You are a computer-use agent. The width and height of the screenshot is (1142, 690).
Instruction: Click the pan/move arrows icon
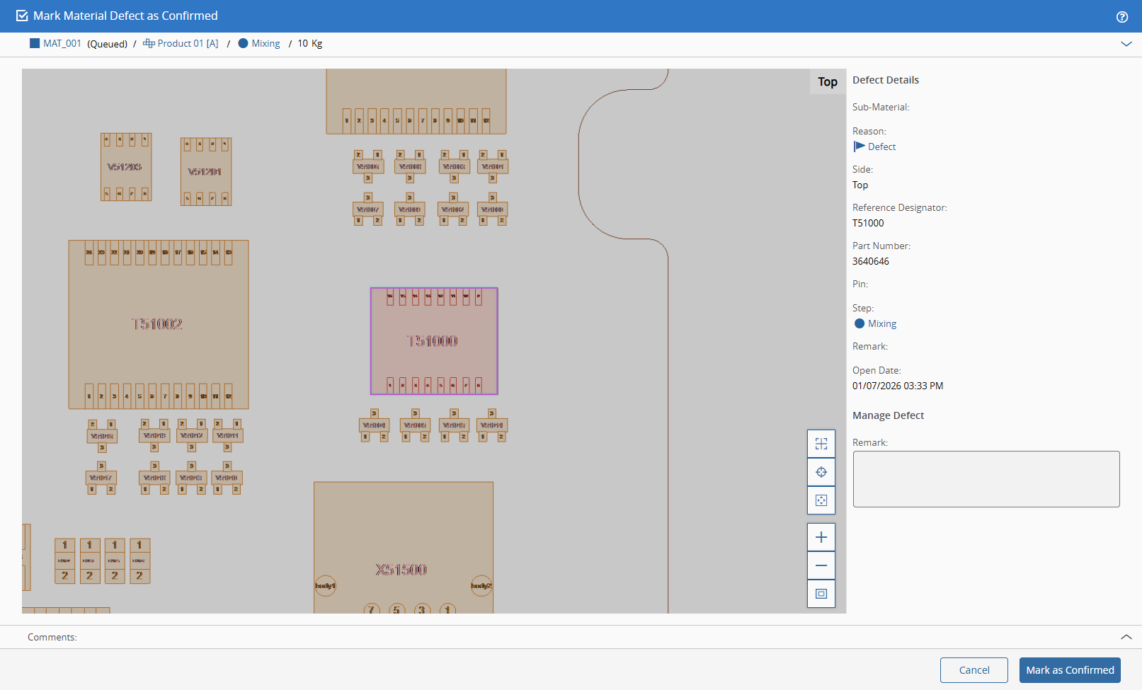click(x=821, y=500)
